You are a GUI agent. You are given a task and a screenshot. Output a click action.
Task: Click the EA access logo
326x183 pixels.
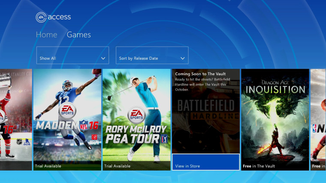click(53, 17)
